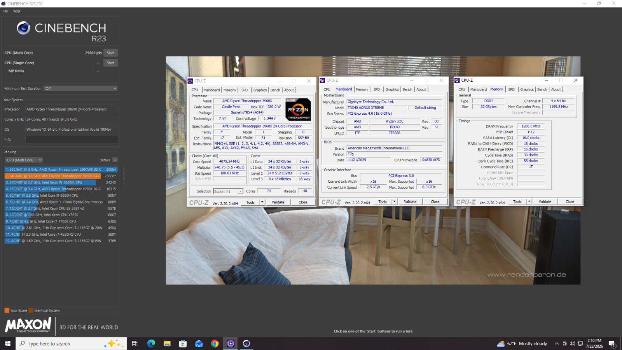
Task: Click the Tools button in the Memory window
Action: click(517, 202)
